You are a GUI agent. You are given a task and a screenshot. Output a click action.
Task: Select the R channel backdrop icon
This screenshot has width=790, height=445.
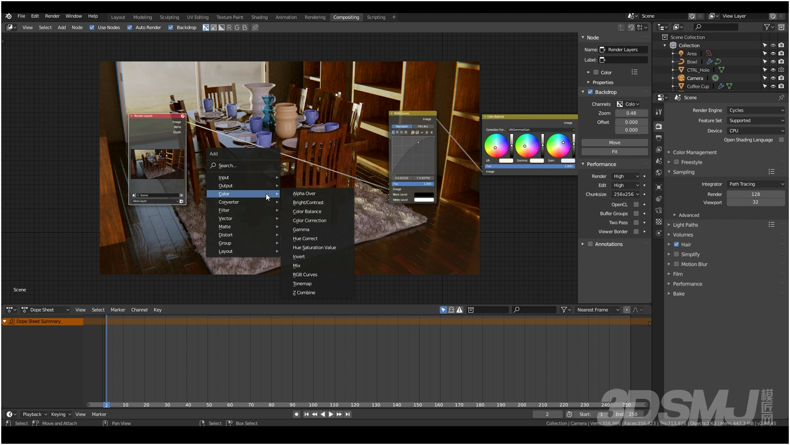pyautogui.click(x=229, y=27)
